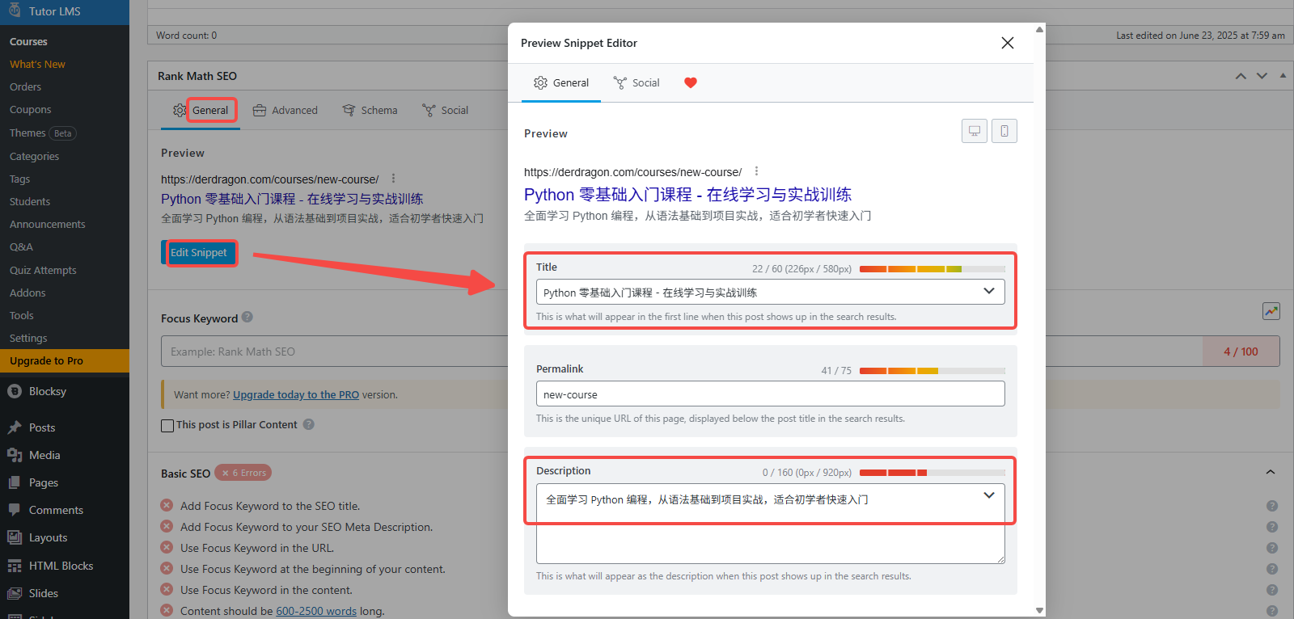
Task: Open the Advanced tab in Rank Math
Action: (x=285, y=110)
